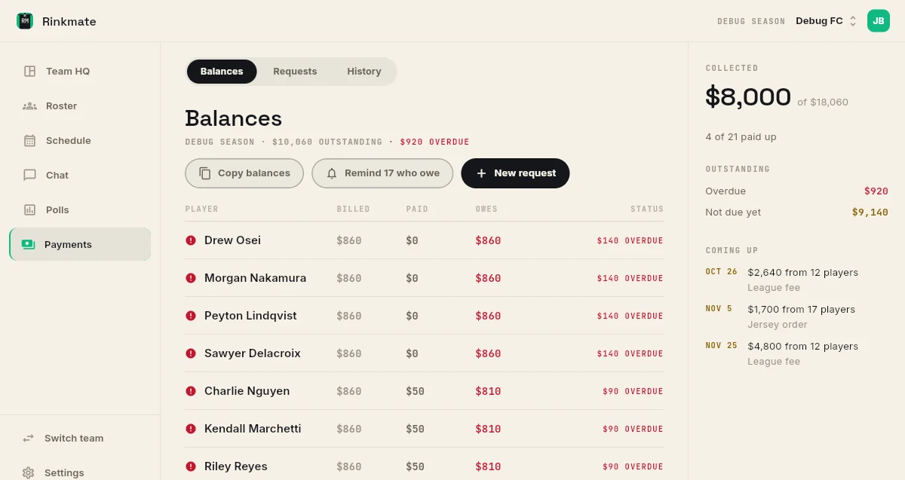Click the bell icon in Remind button
905x480 pixels.
click(x=332, y=173)
